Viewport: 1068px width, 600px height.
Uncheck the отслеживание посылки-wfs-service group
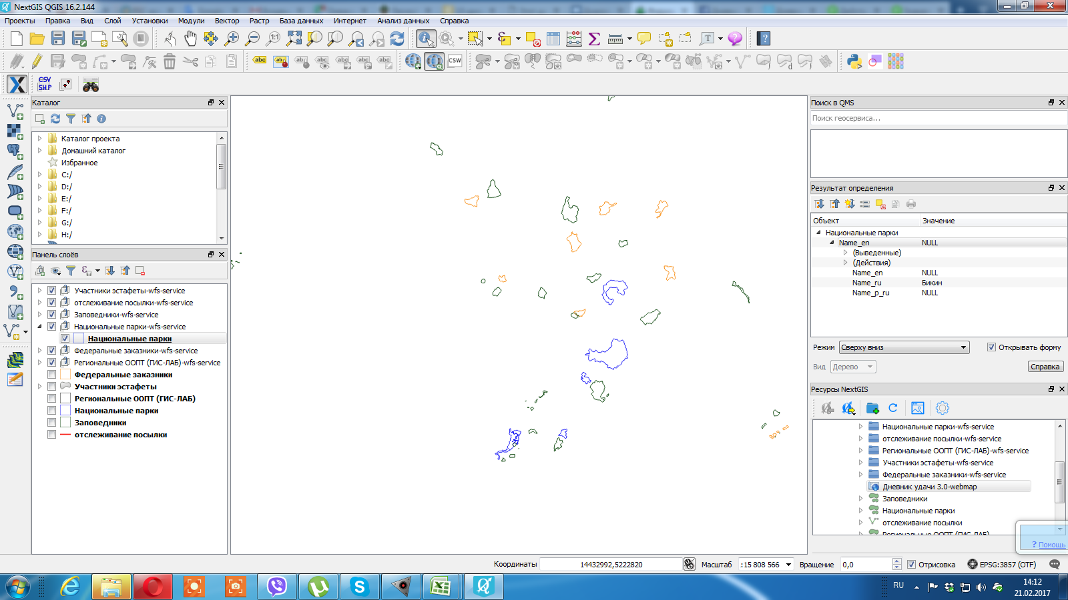pos(51,303)
